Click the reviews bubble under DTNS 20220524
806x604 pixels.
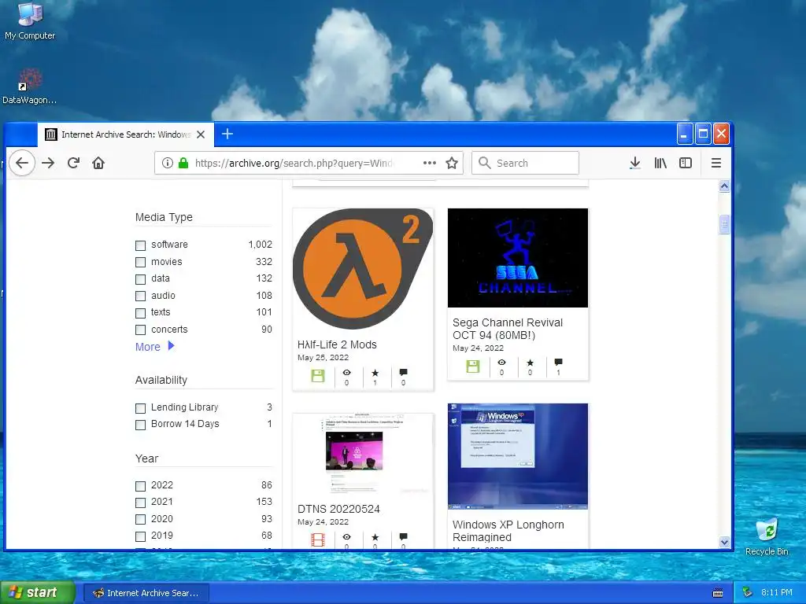coord(404,536)
